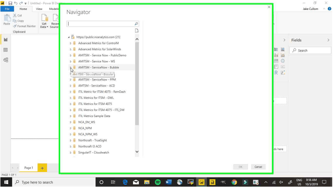Select ITIL Metrics Sample Data item
333x187 pixels.
click(x=94, y=116)
